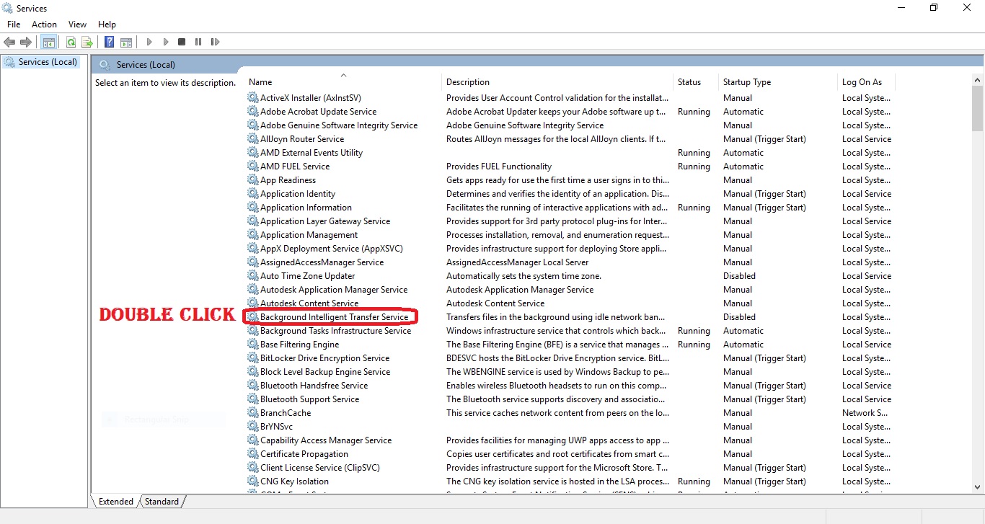Select the AMD External Events Utility service
This screenshot has height=524, width=985.
click(x=312, y=152)
